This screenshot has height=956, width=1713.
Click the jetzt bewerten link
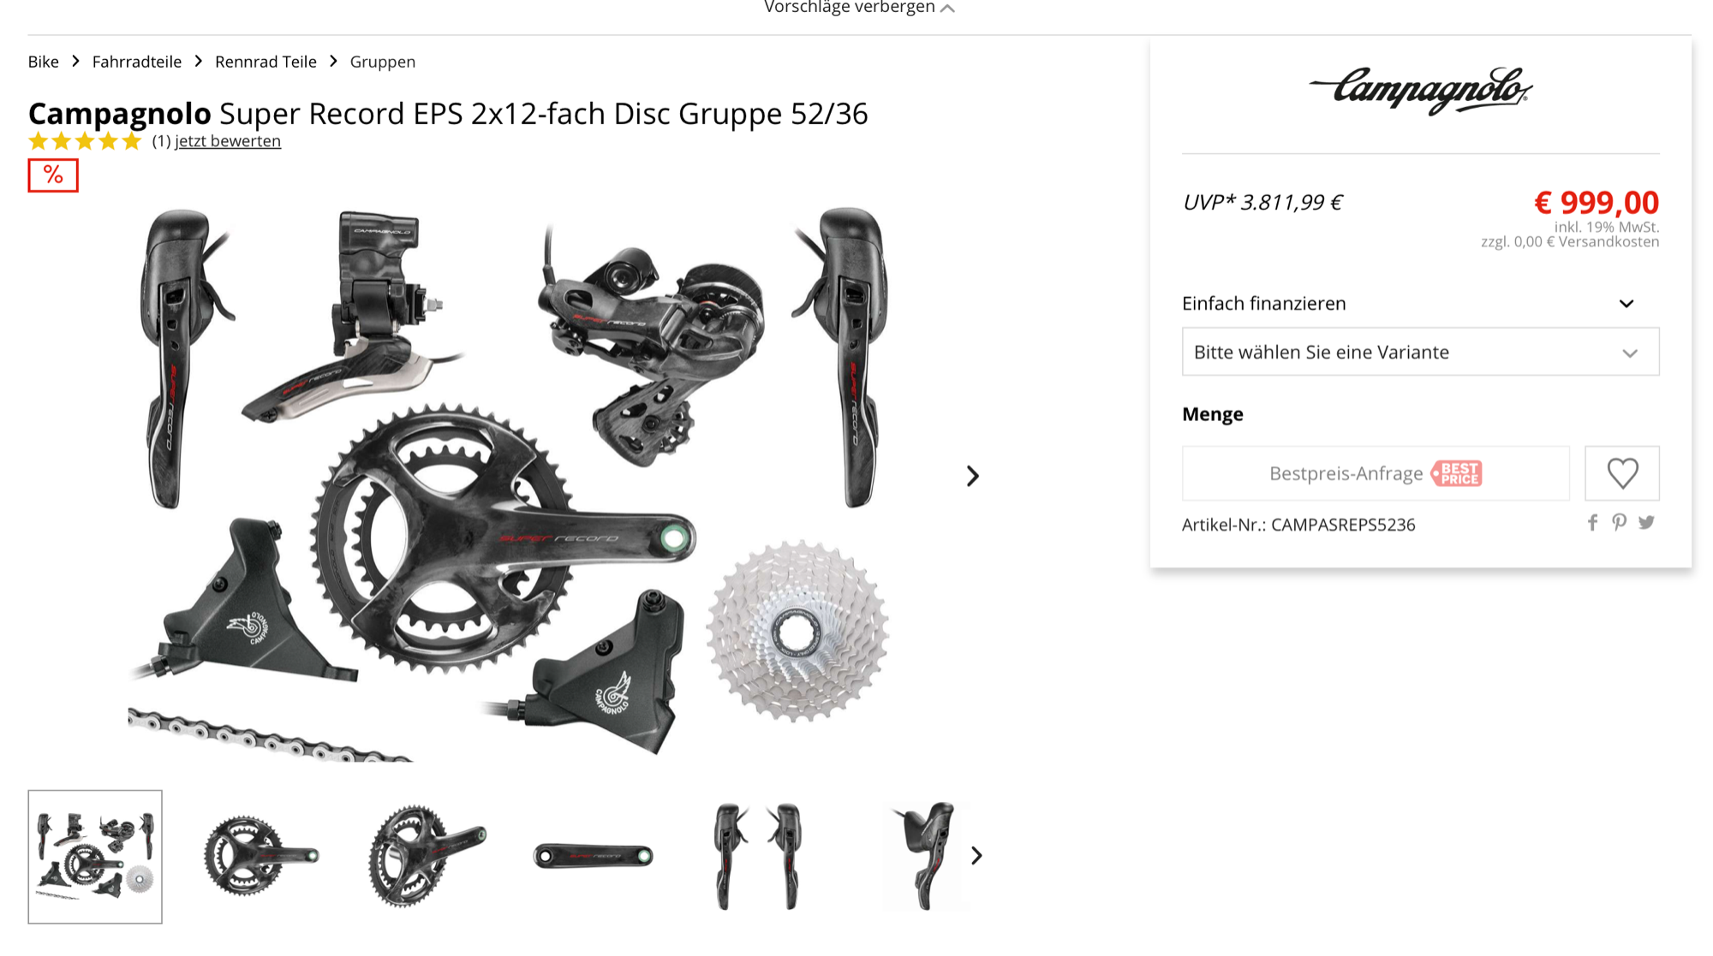tap(228, 141)
